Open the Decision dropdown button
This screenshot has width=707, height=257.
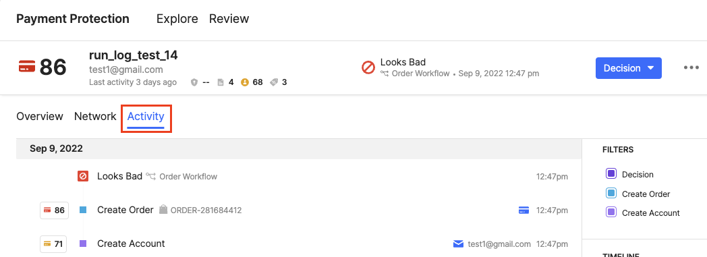click(629, 68)
